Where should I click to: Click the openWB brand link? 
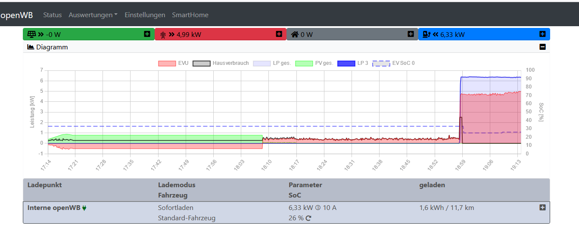(x=16, y=15)
